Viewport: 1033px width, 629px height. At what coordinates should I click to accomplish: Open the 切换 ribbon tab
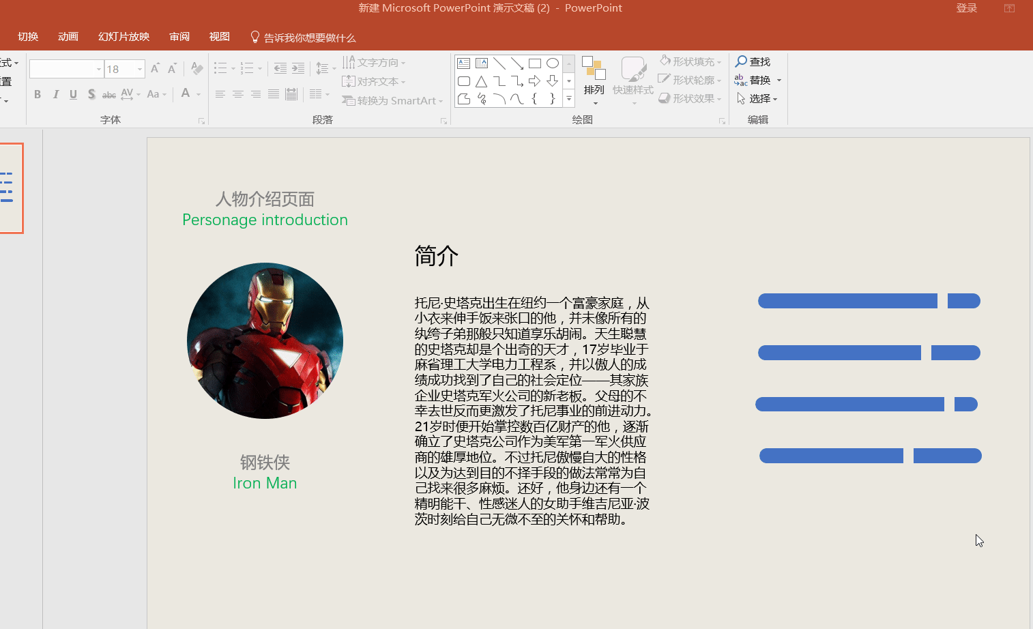[28, 37]
